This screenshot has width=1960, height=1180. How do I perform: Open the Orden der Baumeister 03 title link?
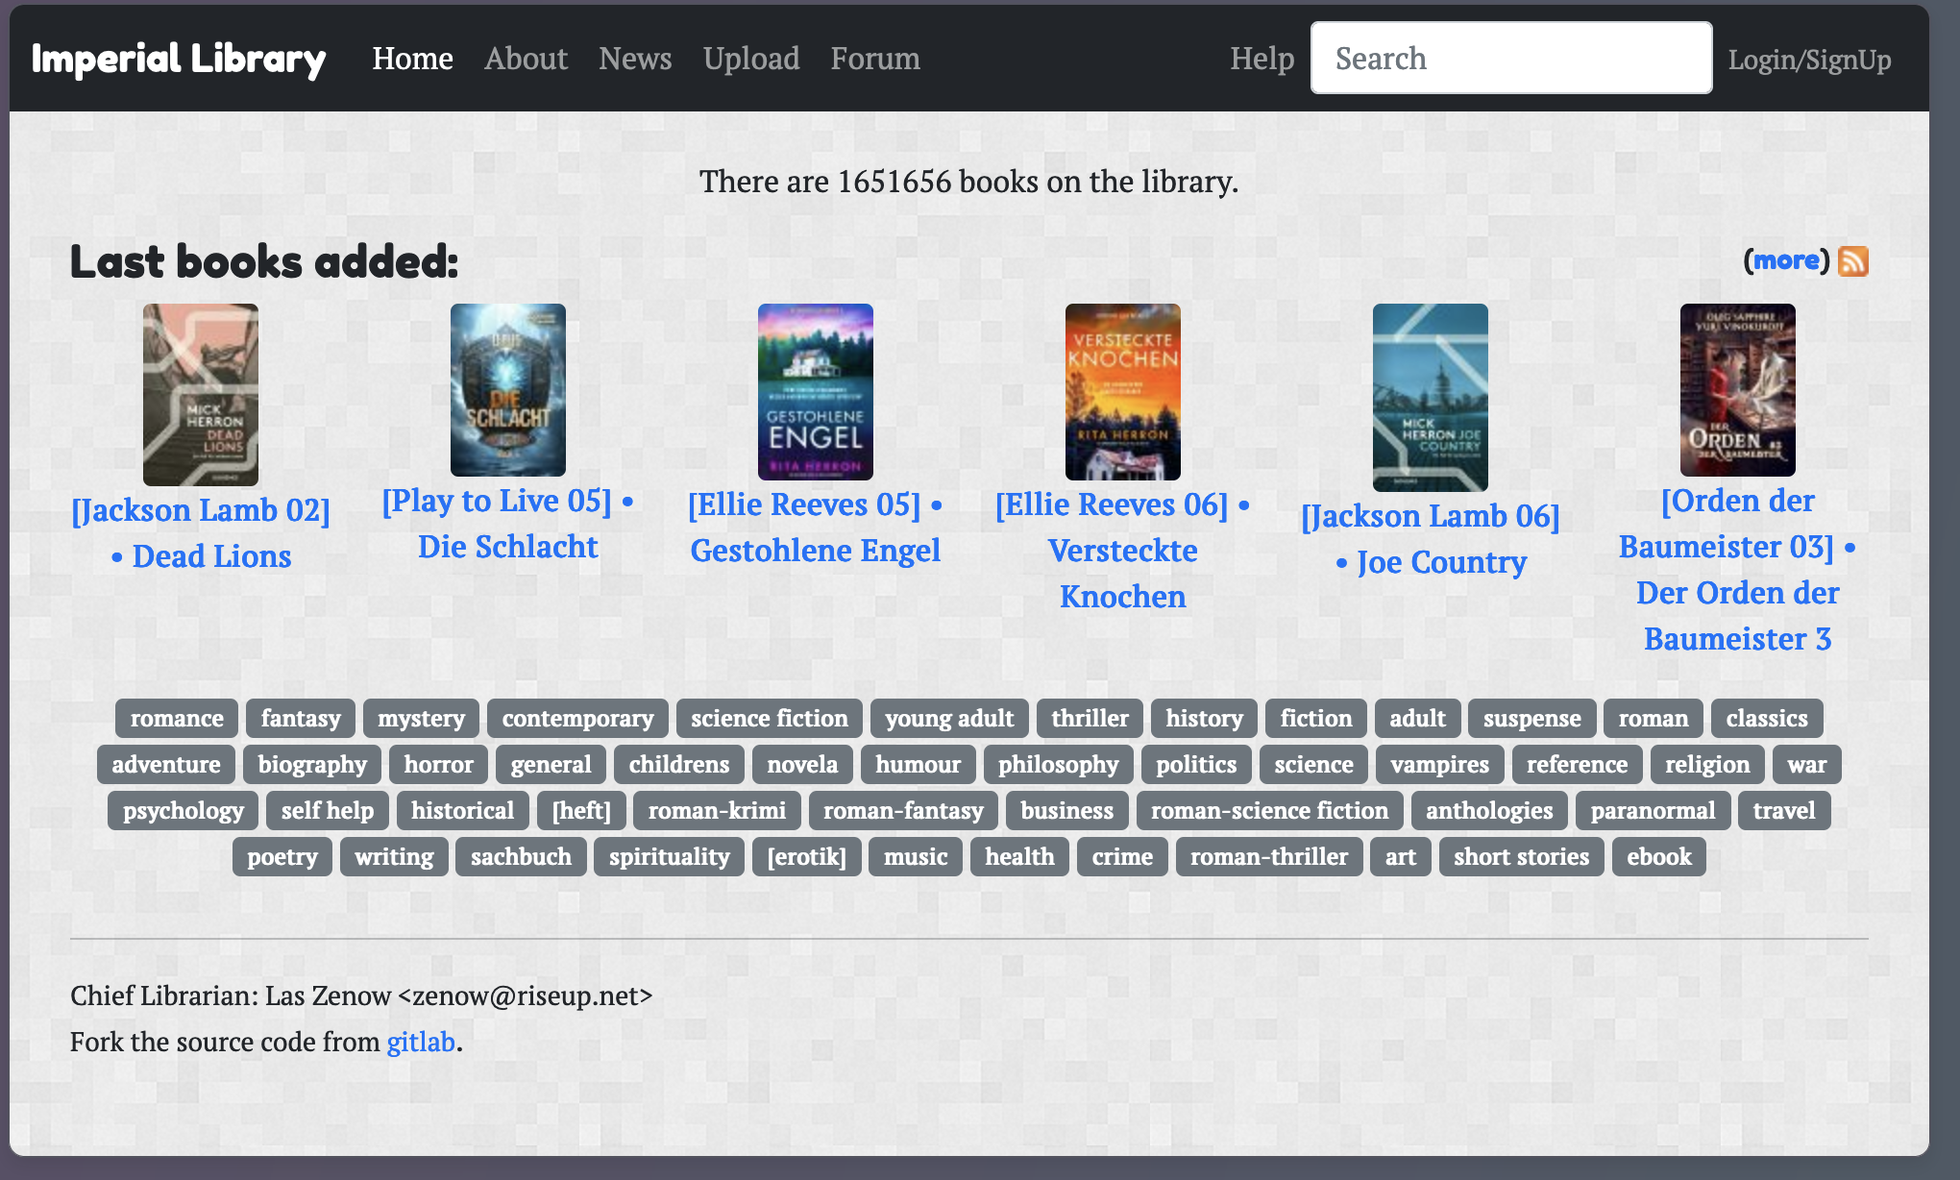tap(1738, 570)
